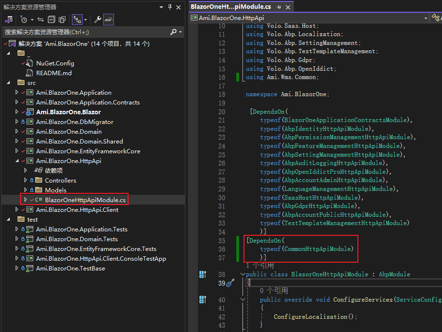
Task: Click the inheritance margin glyph on line 40
Action: click(x=203, y=300)
